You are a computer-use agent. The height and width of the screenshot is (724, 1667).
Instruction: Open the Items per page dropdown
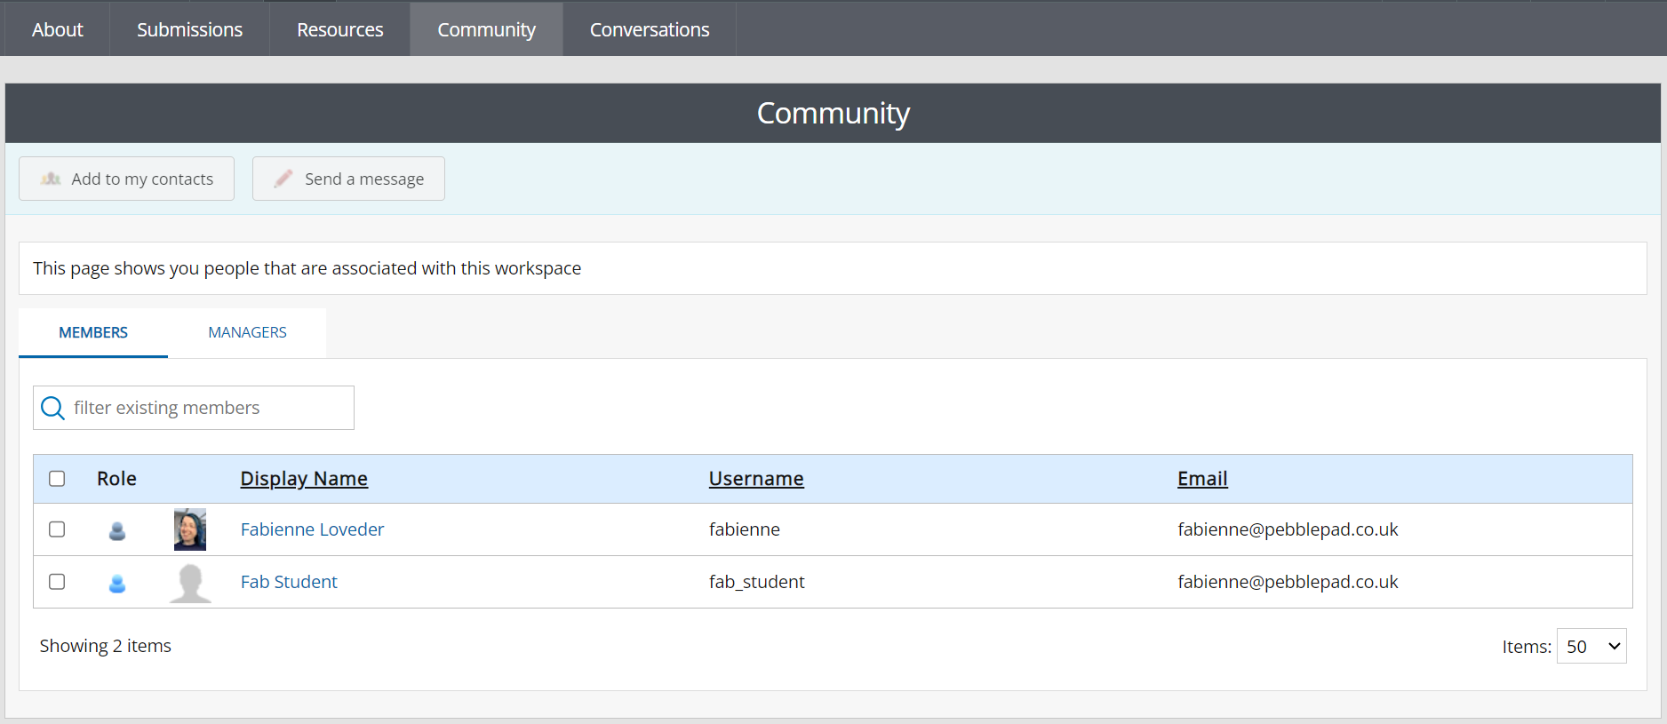tap(1591, 646)
